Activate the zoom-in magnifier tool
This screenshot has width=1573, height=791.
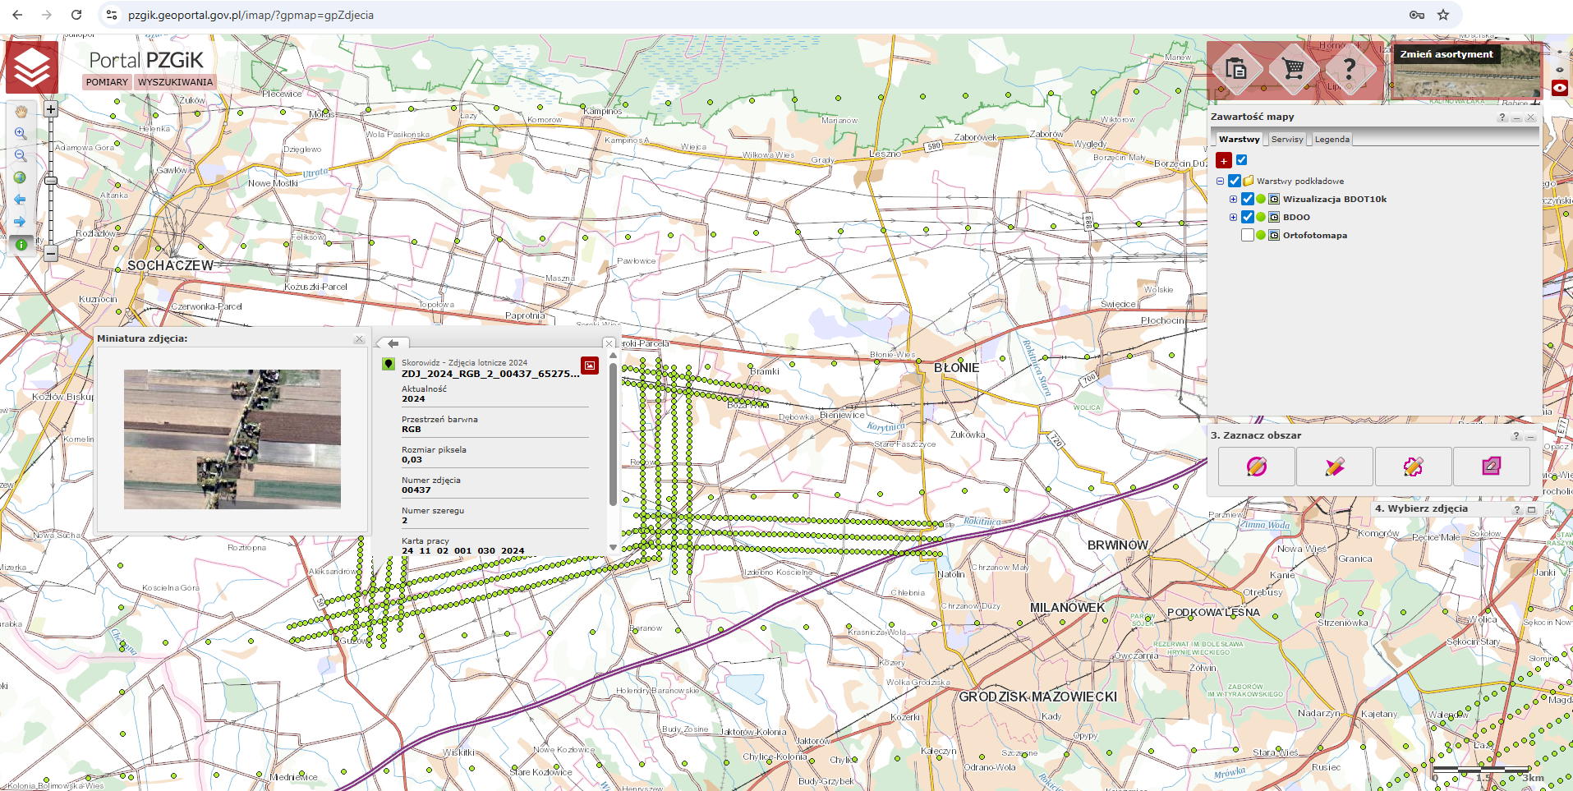(x=21, y=134)
